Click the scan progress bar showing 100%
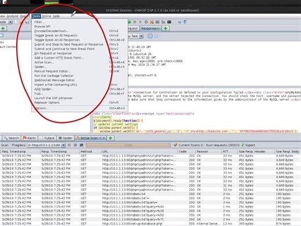The height and width of the screenshot is (226, 301). (x=128, y=145)
